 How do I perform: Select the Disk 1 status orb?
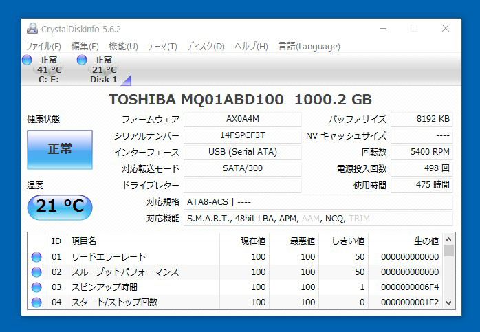(82, 60)
